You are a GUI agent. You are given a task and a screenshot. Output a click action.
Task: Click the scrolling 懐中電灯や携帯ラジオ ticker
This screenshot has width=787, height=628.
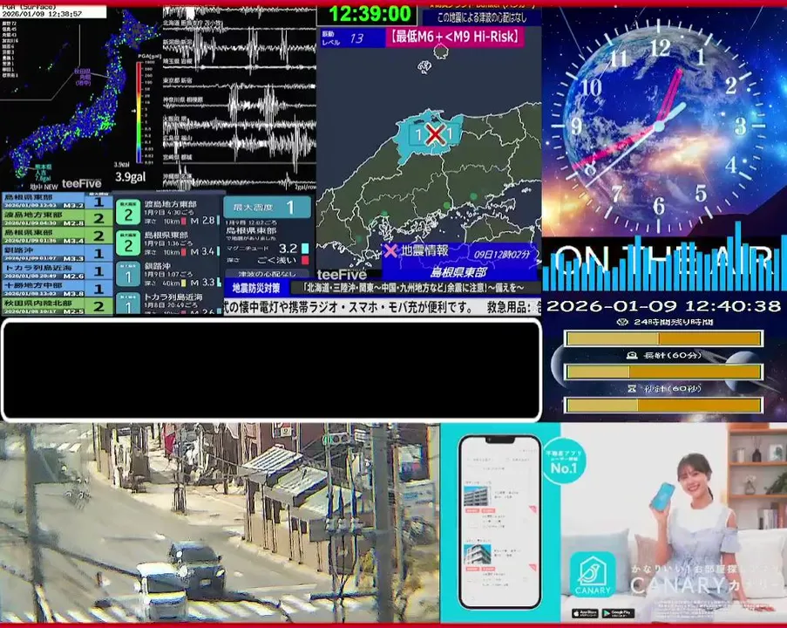[x=383, y=306]
